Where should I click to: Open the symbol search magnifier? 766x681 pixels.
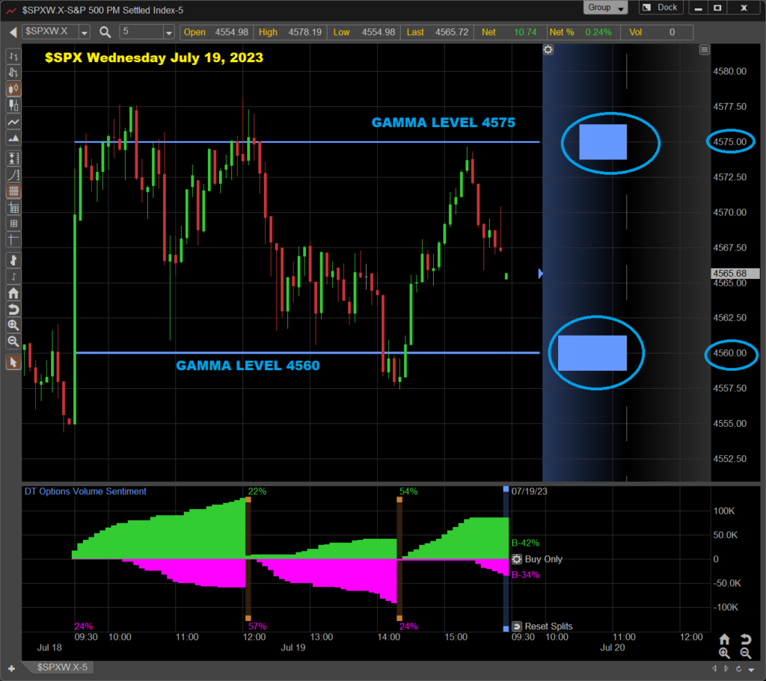105,32
